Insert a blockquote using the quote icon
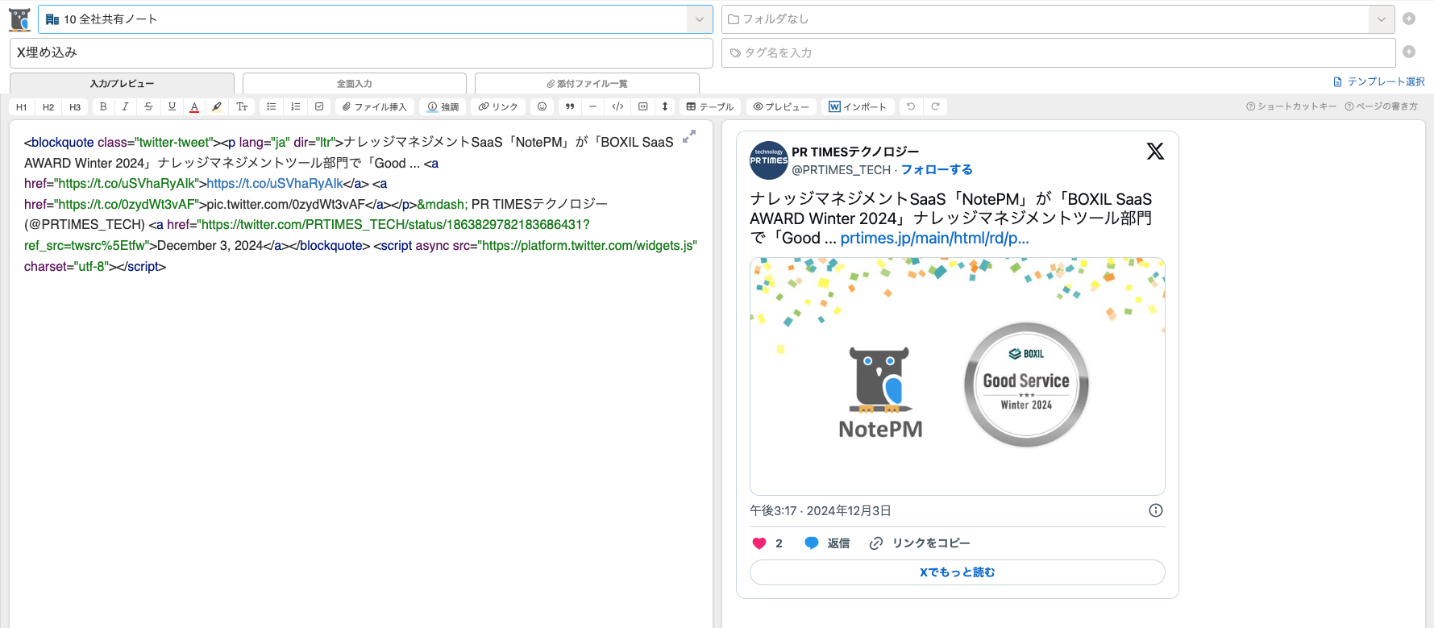 tap(570, 106)
